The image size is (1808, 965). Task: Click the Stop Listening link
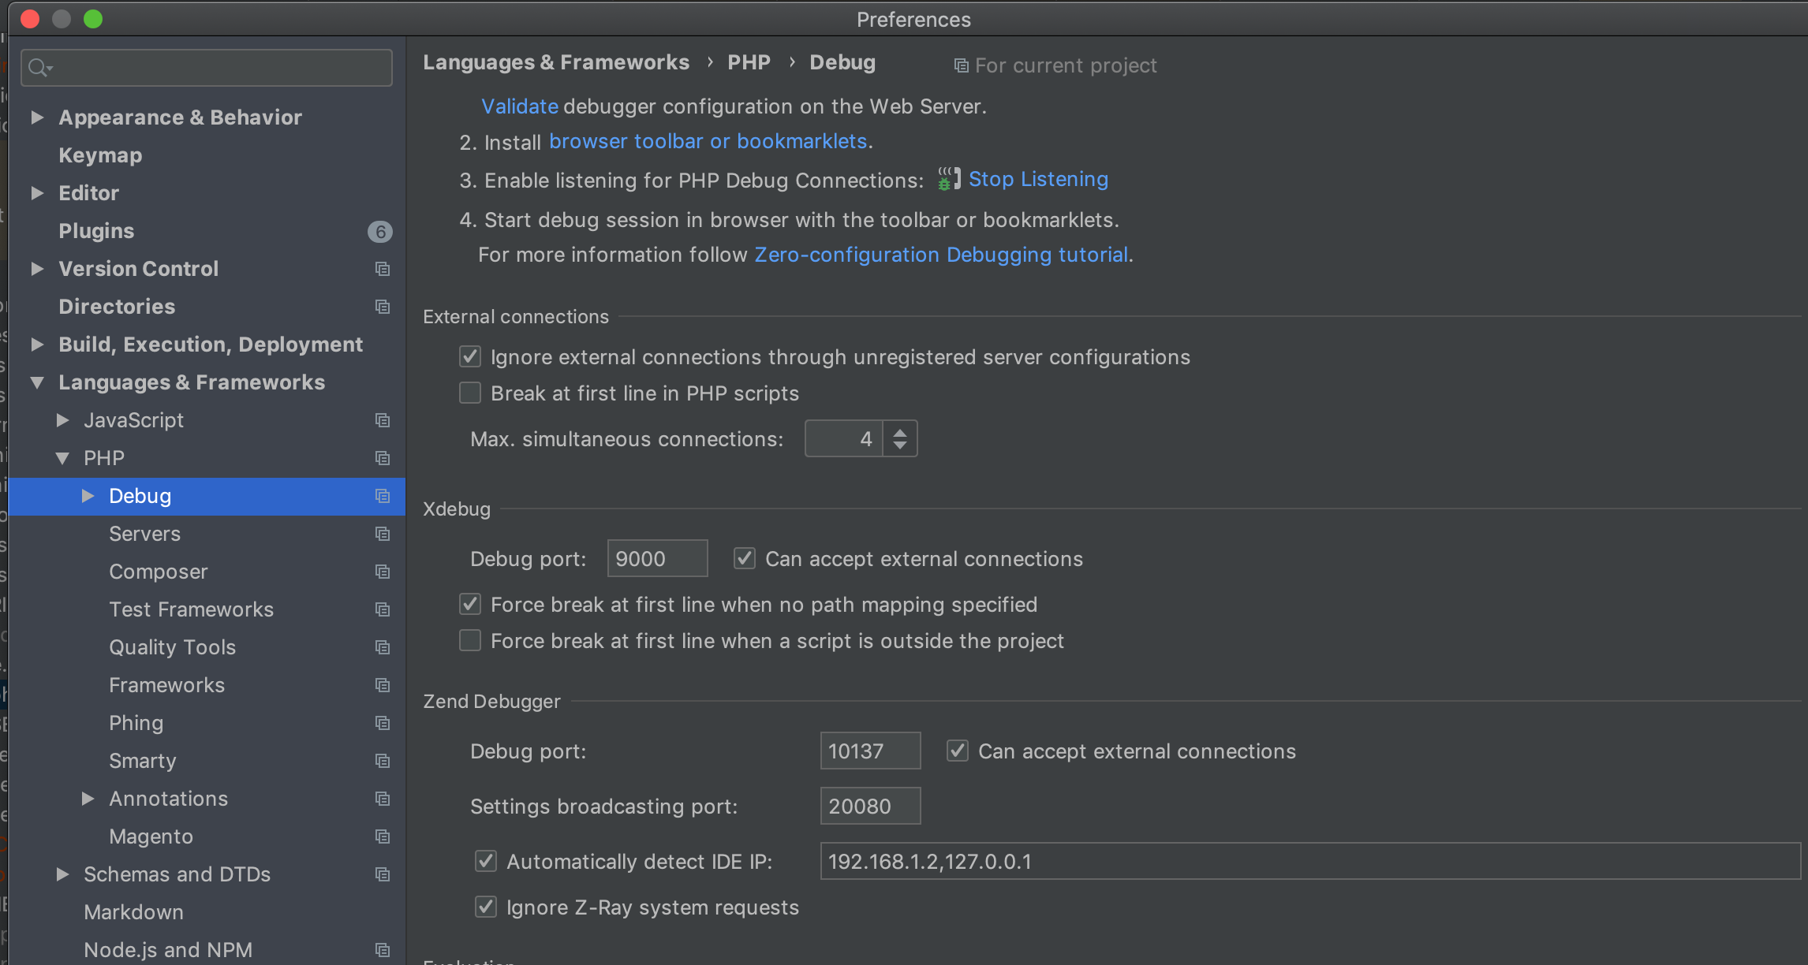point(1038,179)
